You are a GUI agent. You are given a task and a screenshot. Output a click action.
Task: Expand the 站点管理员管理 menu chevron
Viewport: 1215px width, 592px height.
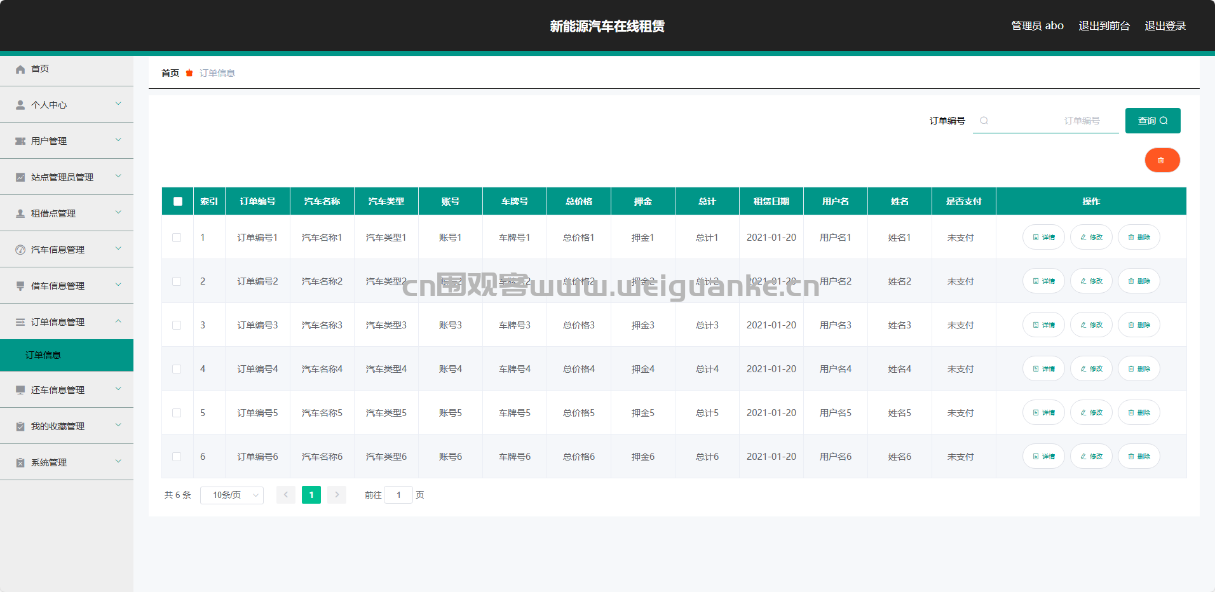pos(118,176)
